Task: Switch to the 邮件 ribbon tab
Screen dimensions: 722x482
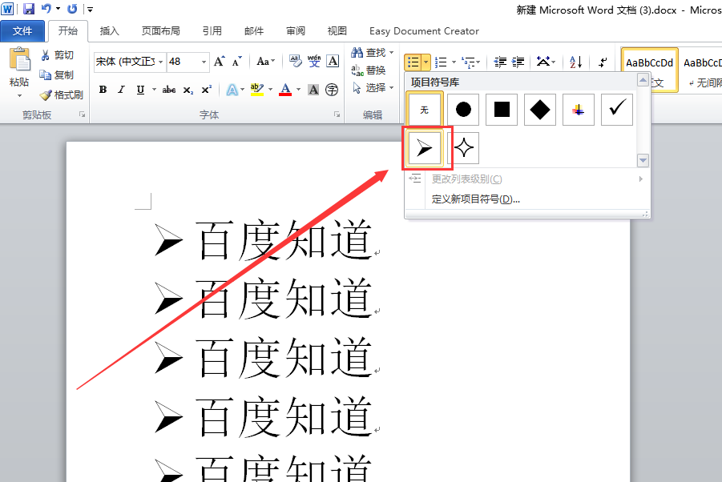Action: 254,30
